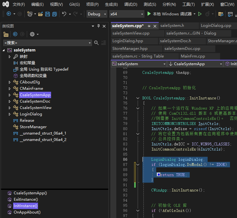Screen dimensions: 237x218
Task: Click the Open File folder icon
Action: tap(40, 14)
